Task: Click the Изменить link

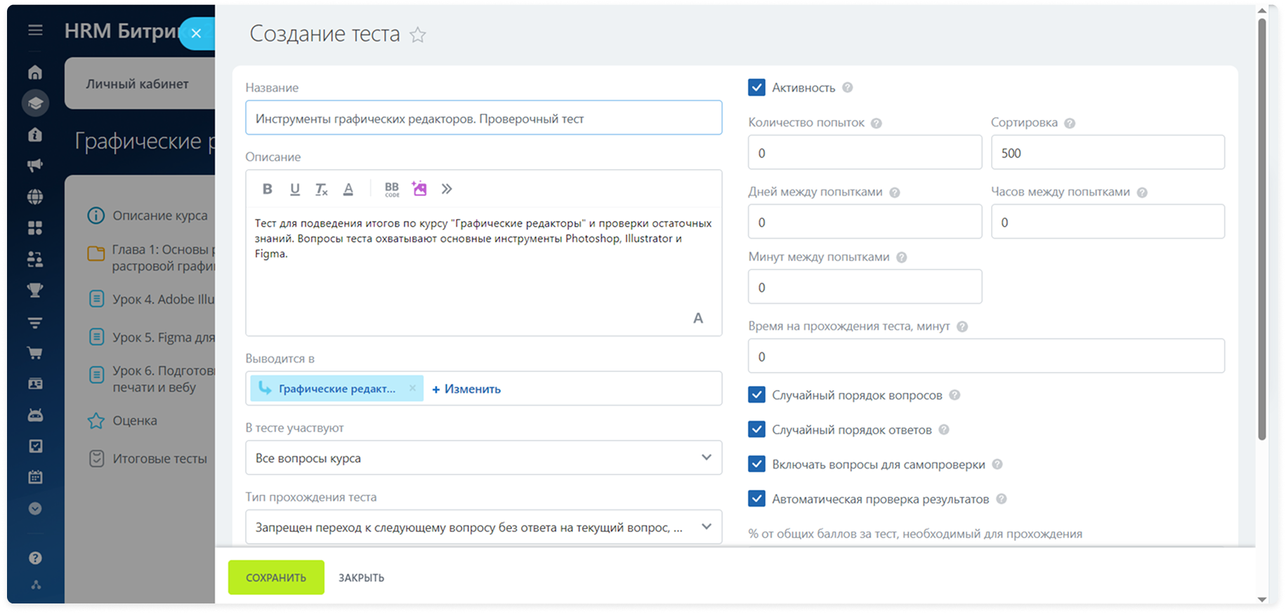Action: tap(466, 389)
